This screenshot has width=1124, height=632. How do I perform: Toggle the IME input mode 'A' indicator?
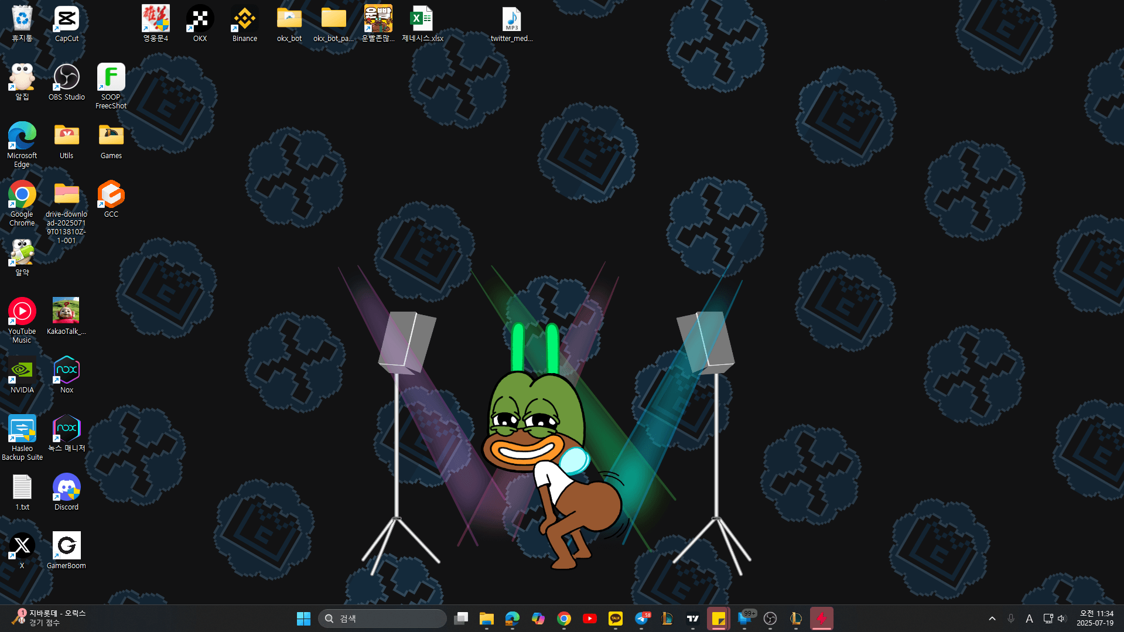coord(1029,619)
